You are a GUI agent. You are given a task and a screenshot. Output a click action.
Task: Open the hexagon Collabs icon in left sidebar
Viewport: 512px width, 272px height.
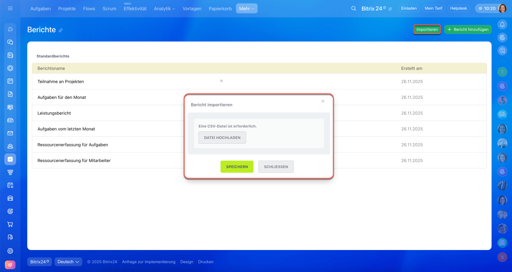[x=10, y=68]
